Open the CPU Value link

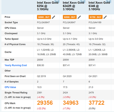pos(10,87)
